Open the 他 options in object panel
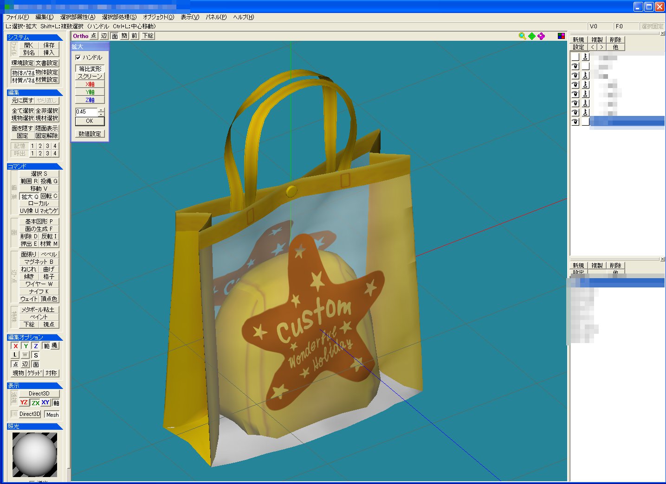The height and width of the screenshot is (484, 666). coord(615,47)
